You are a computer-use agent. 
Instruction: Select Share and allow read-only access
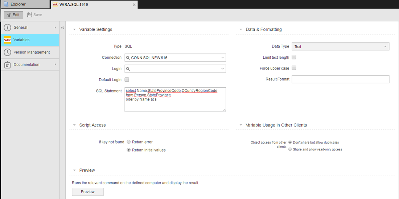tap(290, 149)
